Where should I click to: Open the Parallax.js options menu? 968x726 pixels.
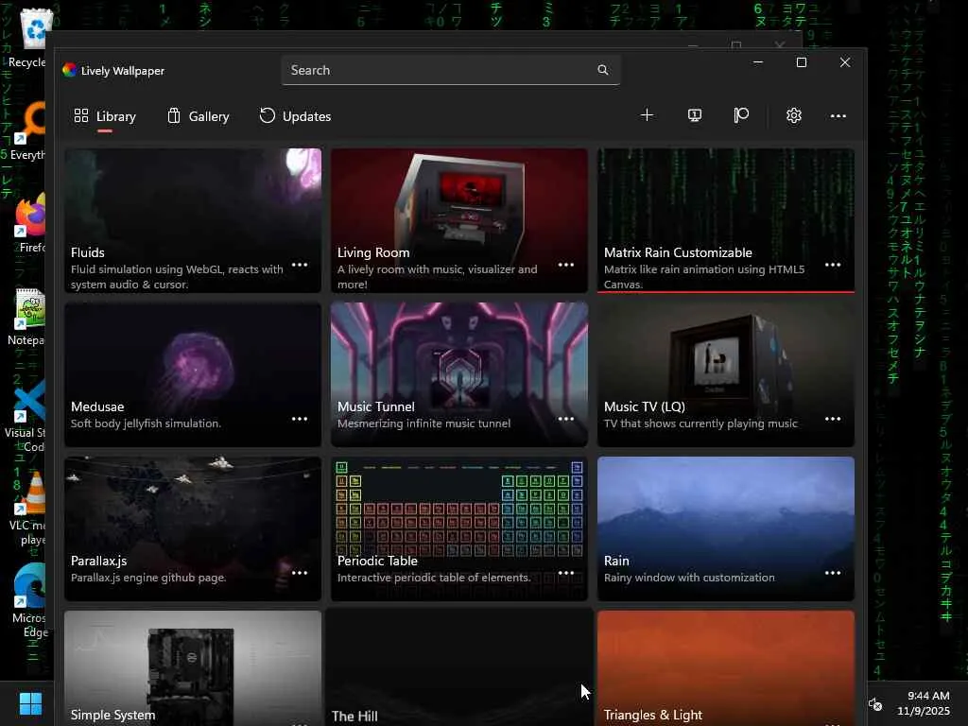point(300,573)
